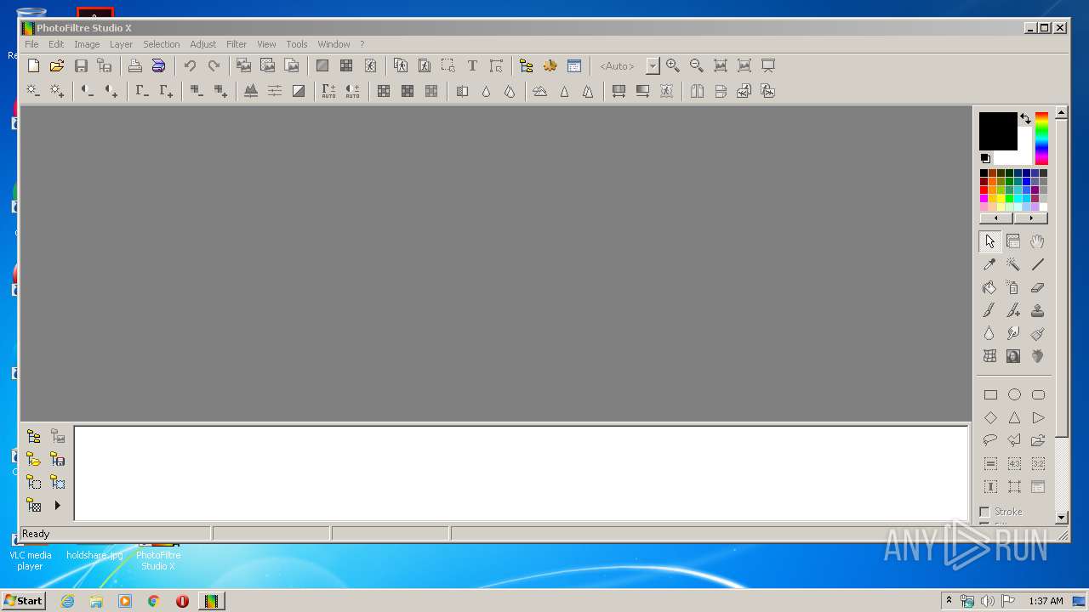Screen dimensions: 1089x612
Task: Select the Line tool
Action: click(x=1037, y=264)
